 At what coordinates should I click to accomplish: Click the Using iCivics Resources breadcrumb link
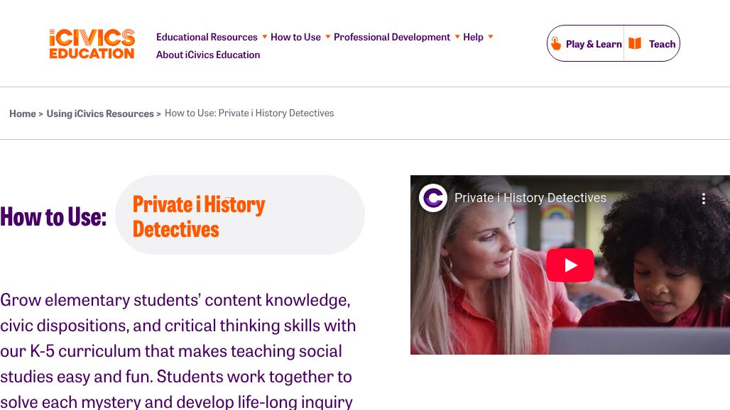point(100,113)
